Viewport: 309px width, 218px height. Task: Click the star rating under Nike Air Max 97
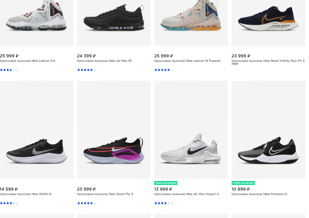click(x=85, y=70)
